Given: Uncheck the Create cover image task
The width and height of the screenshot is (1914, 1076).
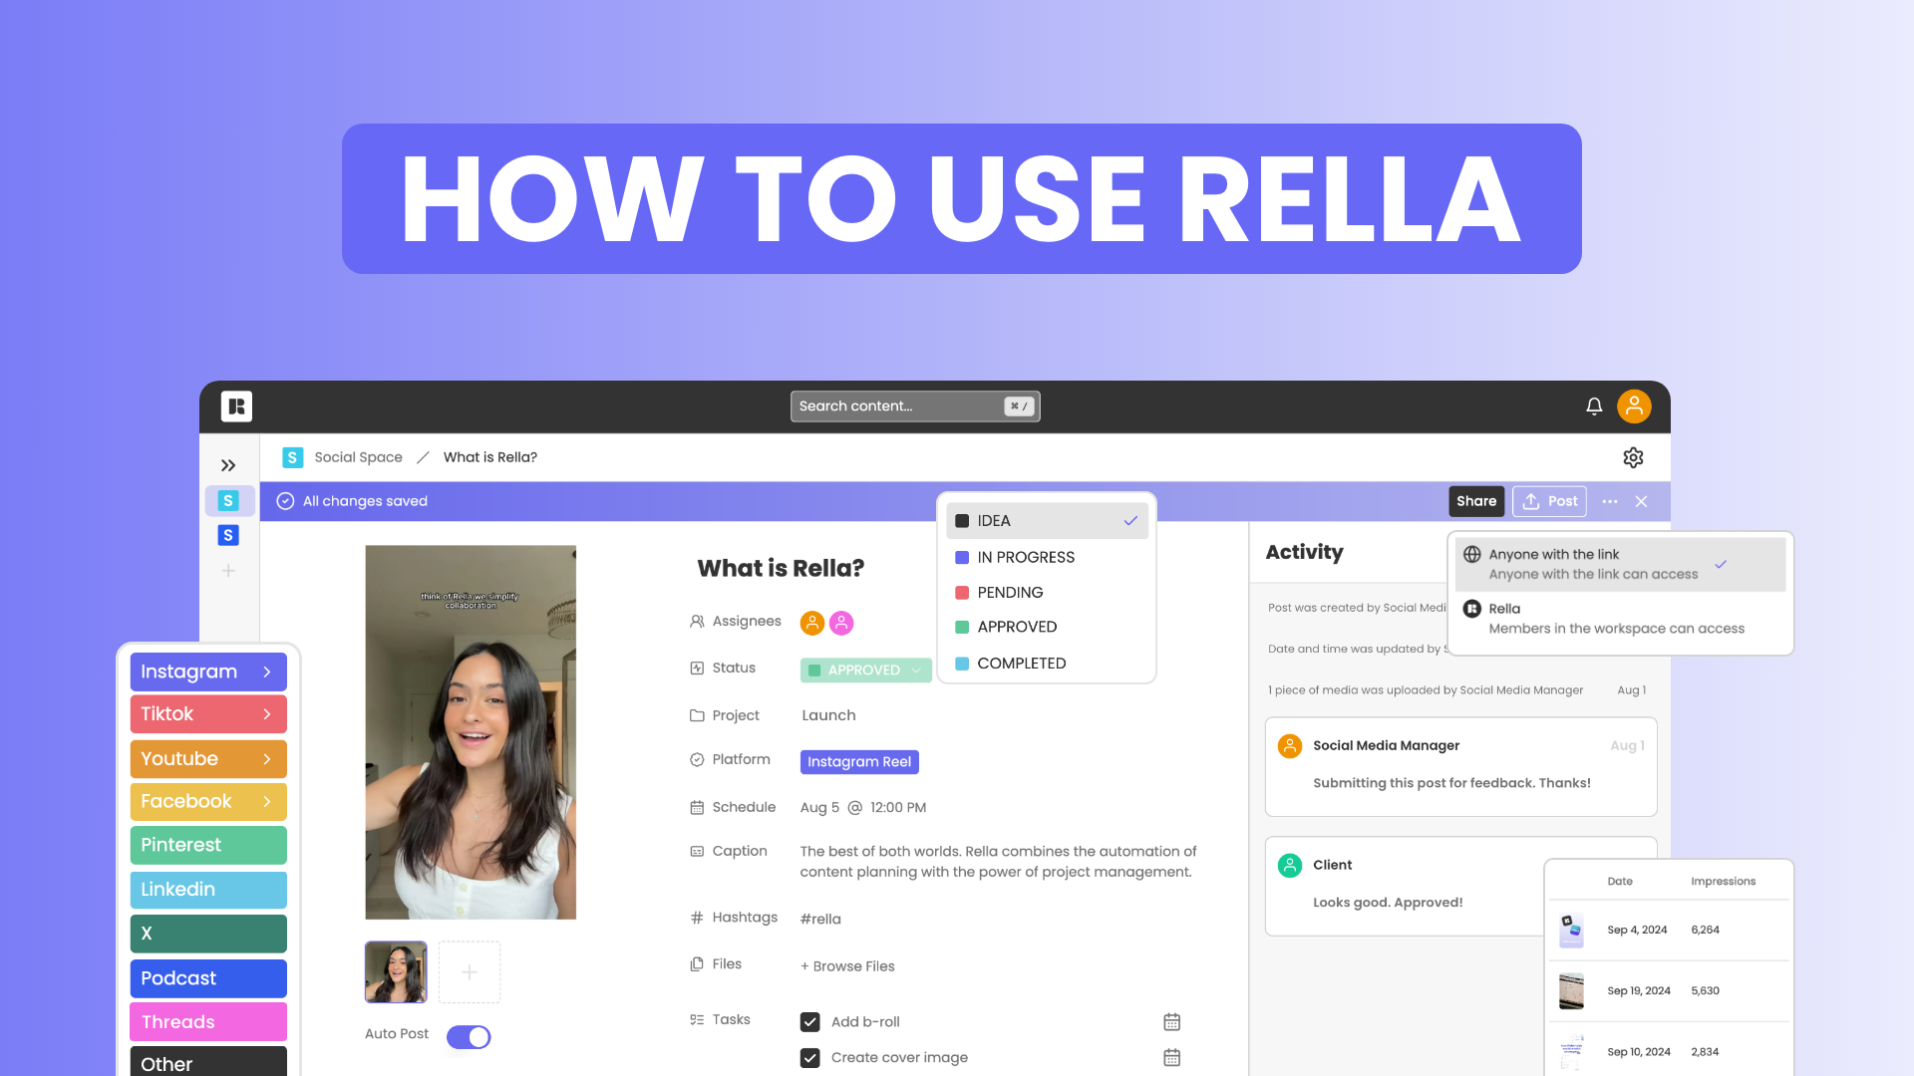Looking at the screenshot, I should tap(809, 1057).
